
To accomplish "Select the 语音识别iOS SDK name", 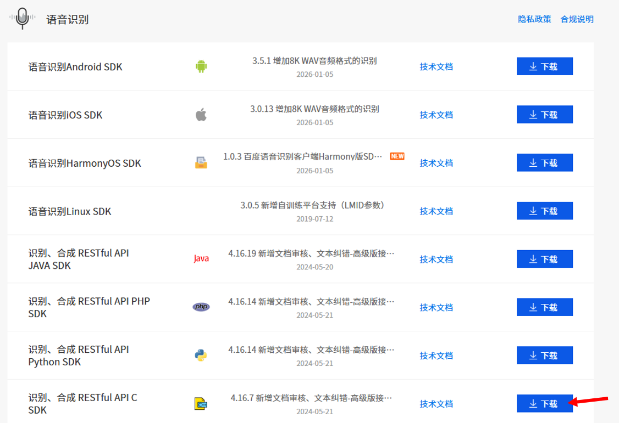I will [65, 115].
